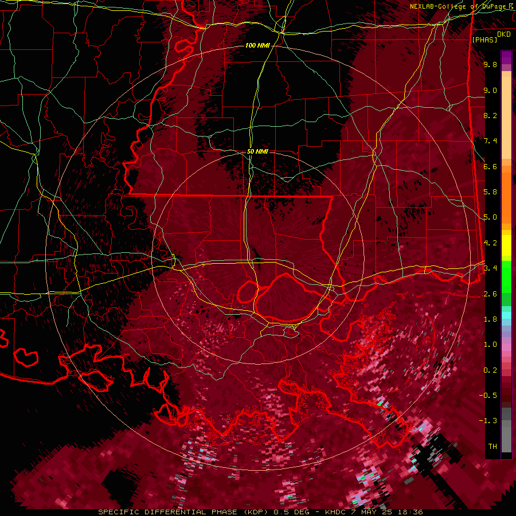
Task: Click the 1.8 value on the color scale
Action: 490,319
